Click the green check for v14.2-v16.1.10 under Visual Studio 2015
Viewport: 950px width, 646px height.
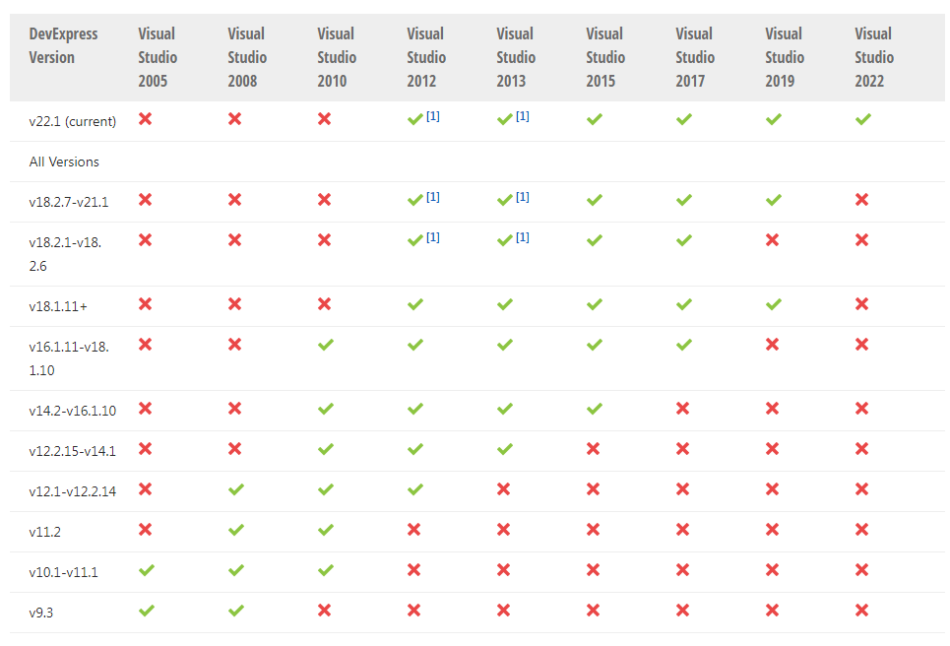(x=594, y=409)
